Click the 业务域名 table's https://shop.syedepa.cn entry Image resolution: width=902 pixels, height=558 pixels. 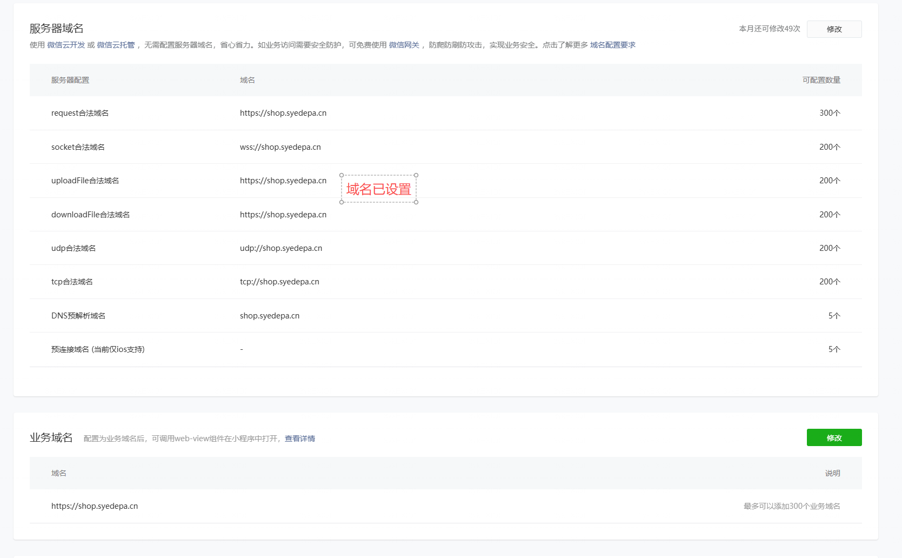[x=95, y=506]
